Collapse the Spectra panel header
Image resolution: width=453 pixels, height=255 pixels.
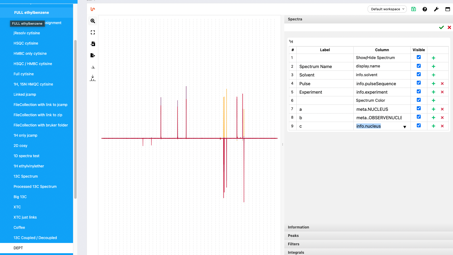[368, 19]
